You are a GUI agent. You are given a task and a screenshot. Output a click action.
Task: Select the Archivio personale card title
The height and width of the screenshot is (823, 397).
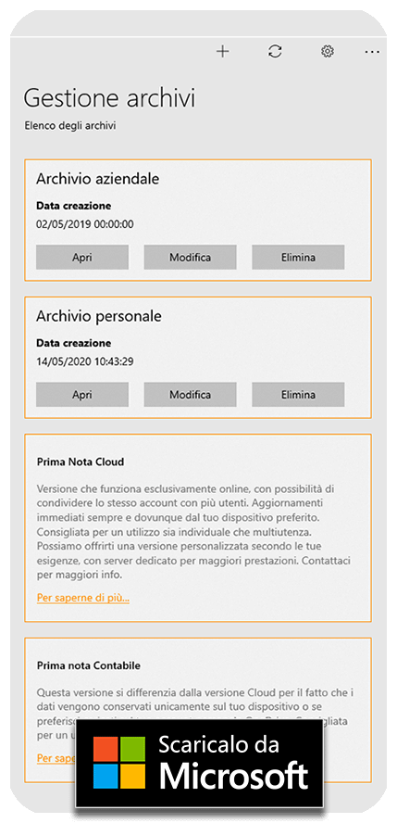tap(98, 316)
